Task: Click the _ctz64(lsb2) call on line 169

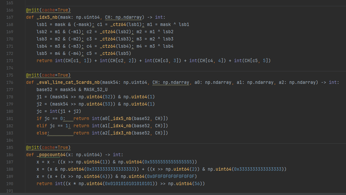Action: pyautogui.click(x=116, y=32)
